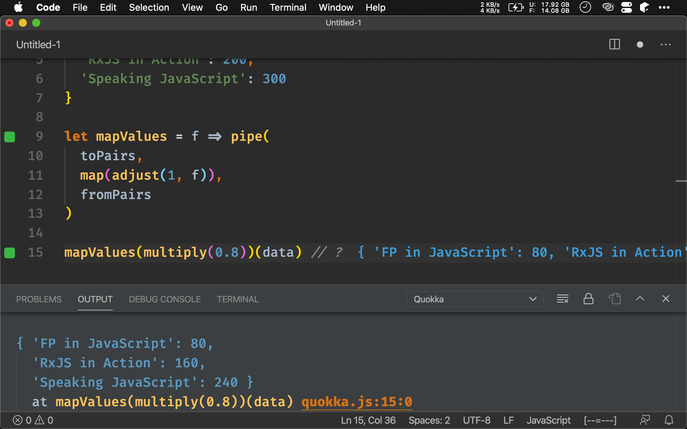
Task: Open the Window menu
Action: point(336,7)
